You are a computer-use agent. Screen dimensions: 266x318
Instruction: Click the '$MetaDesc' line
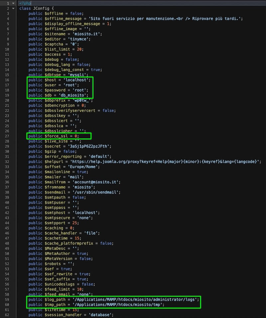[54, 249]
